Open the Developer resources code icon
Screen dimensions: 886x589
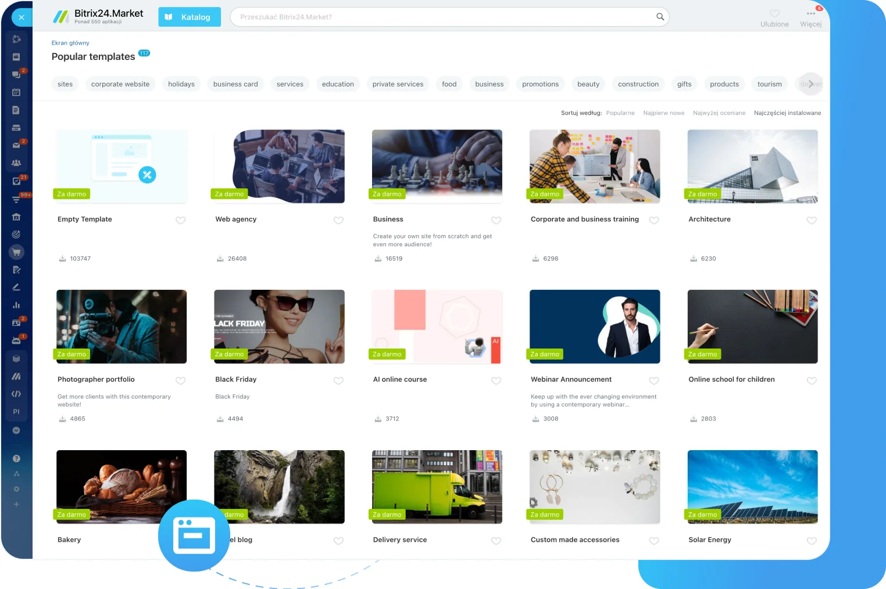point(16,394)
